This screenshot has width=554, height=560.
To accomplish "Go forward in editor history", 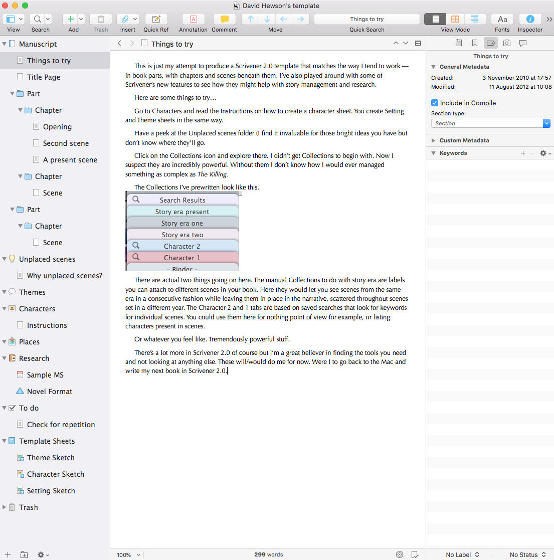I will click(132, 43).
